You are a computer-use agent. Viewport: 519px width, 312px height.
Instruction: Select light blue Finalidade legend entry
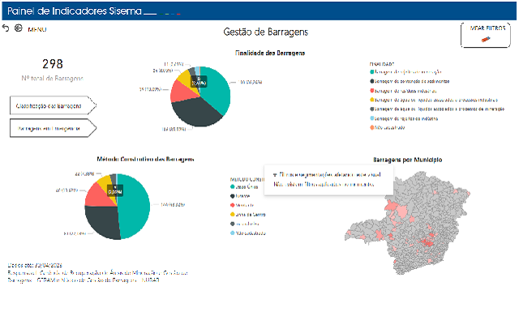404,118
